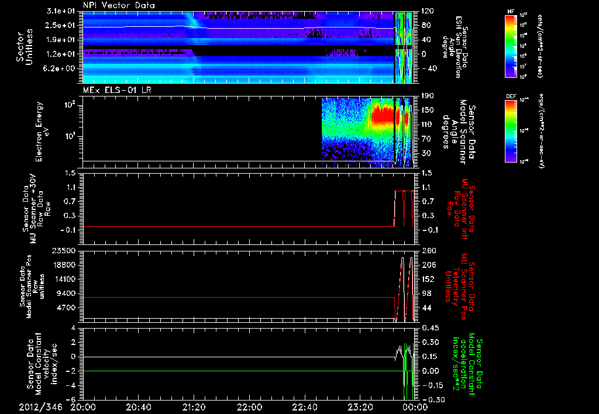The image size is (599, 414).
Task: Click the '18800' scanner position tick value
Action: tap(64, 265)
